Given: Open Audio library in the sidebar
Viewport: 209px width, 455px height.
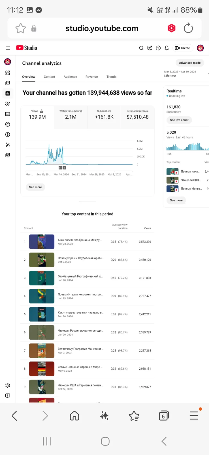Looking at the screenshot, I should (8, 155).
